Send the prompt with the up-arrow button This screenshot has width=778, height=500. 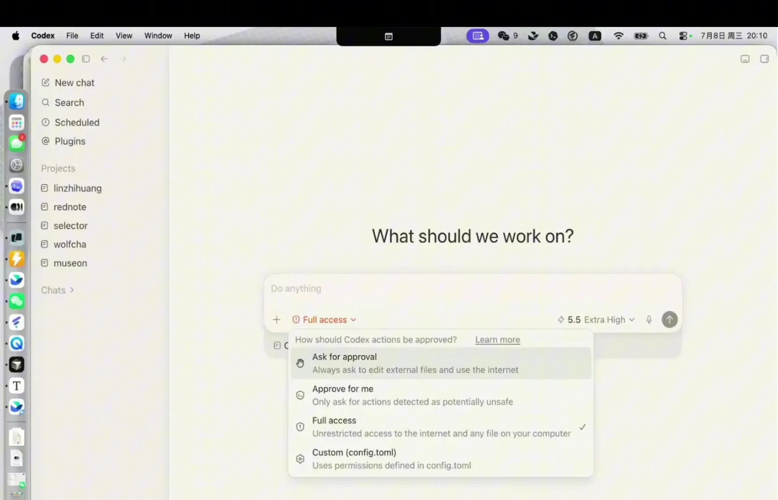(x=670, y=320)
